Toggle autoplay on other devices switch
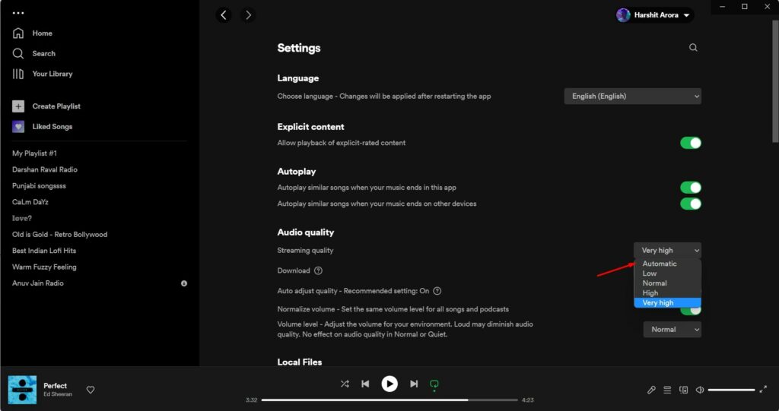The width and height of the screenshot is (779, 411). point(690,204)
